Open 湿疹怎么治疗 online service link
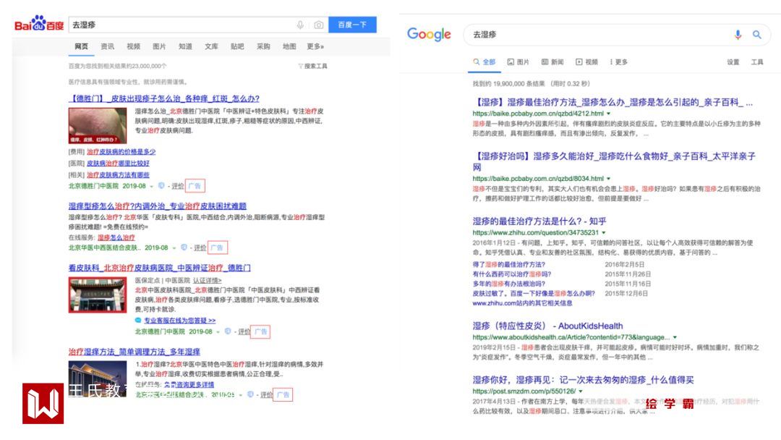Image resolution: width=781 pixels, height=440 pixels. (116, 237)
